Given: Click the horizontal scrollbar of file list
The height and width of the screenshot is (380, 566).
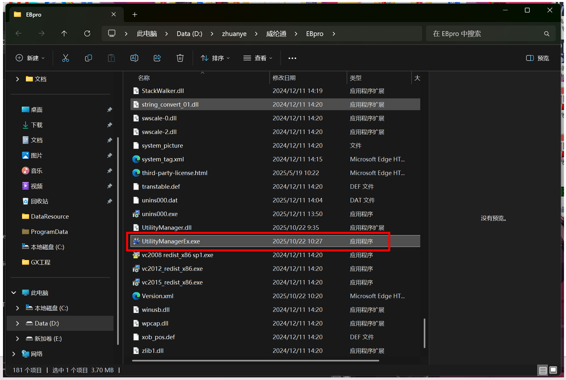Looking at the screenshot, I should click(255, 361).
